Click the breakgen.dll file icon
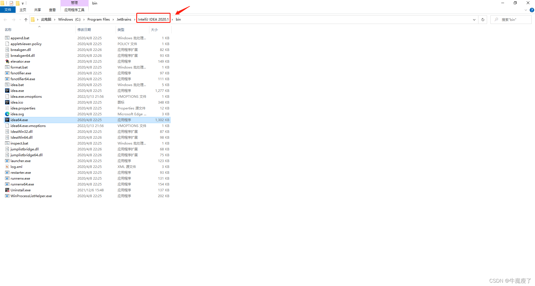 pyautogui.click(x=7, y=50)
